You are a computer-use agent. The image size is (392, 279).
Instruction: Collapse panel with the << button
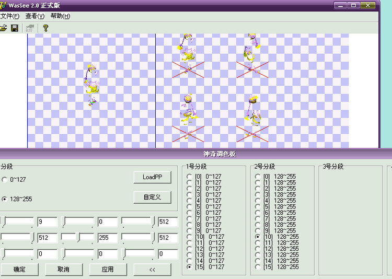(x=153, y=269)
